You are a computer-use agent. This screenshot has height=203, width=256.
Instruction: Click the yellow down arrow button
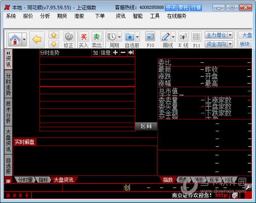pyautogui.click(x=54, y=44)
